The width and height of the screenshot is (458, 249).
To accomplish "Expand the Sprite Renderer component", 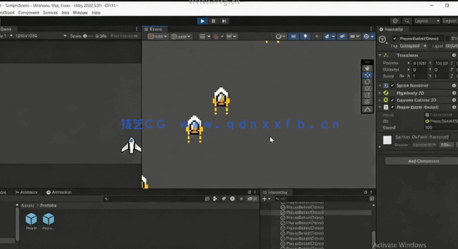I will [380, 86].
